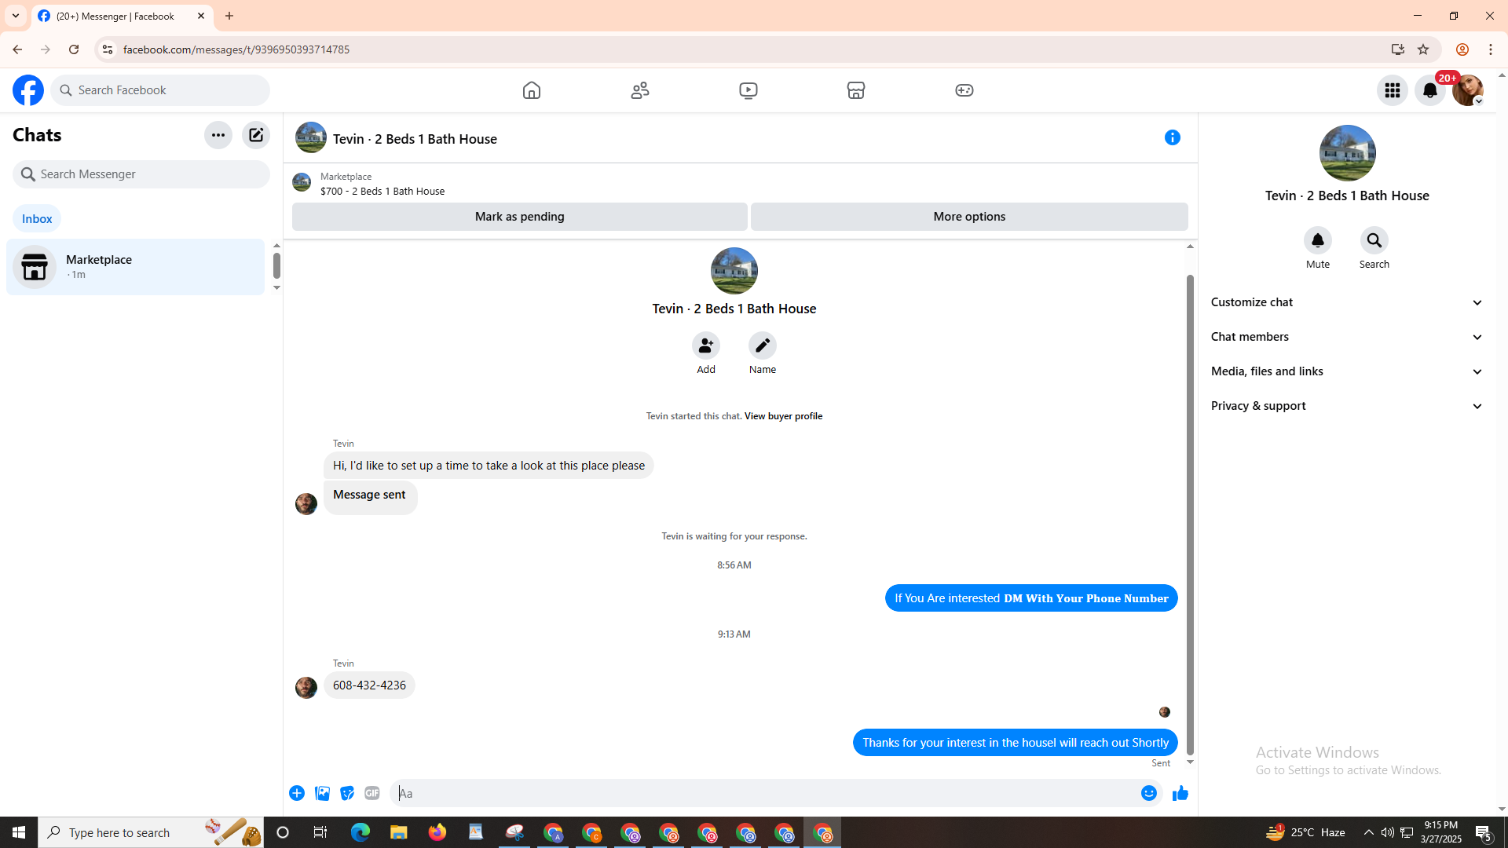Click the taskbar search box
Viewport: 1508px width, 848px height.
[151, 832]
